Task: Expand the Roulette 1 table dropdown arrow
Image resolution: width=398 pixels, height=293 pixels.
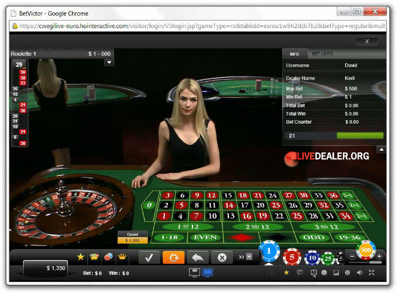Action: [x=109, y=63]
